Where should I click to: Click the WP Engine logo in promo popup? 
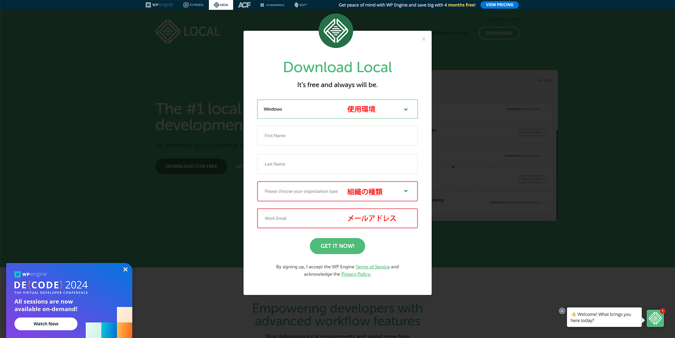coord(31,274)
